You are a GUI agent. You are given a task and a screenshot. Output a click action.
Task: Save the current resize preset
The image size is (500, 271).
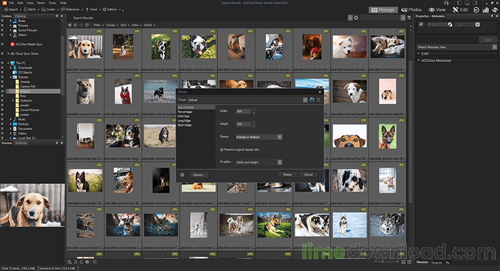pos(311,100)
